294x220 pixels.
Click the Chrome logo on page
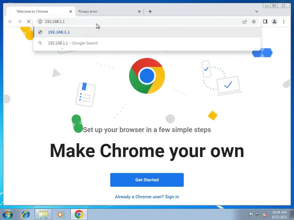[x=147, y=76]
